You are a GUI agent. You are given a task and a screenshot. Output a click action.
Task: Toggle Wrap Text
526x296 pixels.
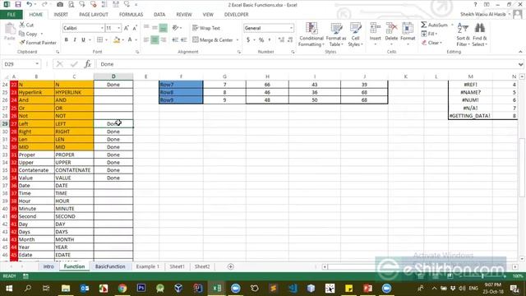click(206, 28)
